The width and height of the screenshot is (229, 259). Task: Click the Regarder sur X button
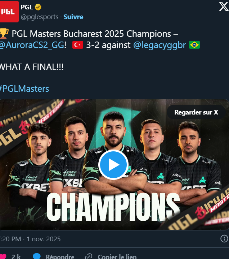(196, 112)
